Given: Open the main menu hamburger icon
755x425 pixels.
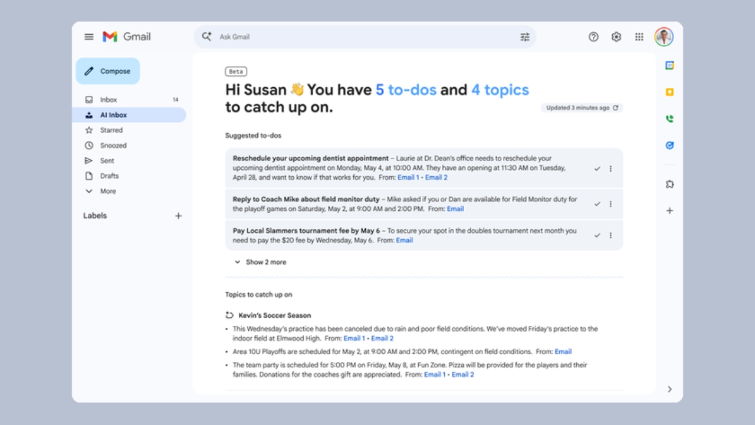Looking at the screenshot, I should click(x=89, y=37).
